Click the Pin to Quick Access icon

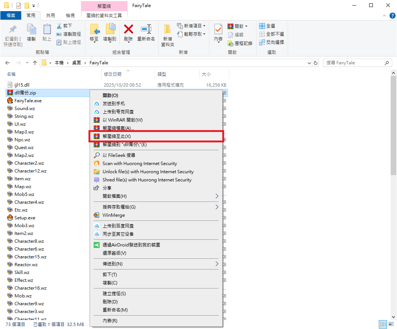pyautogui.click(x=13, y=30)
